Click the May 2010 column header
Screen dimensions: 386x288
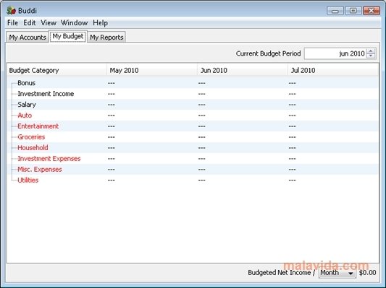pos(152,71)
